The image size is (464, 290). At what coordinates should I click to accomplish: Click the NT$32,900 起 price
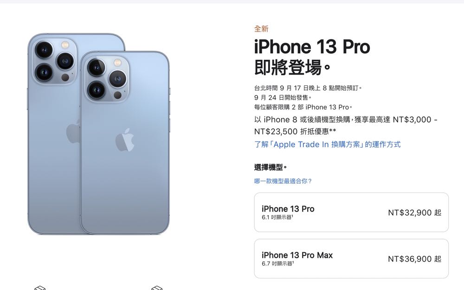click(414, 213)
